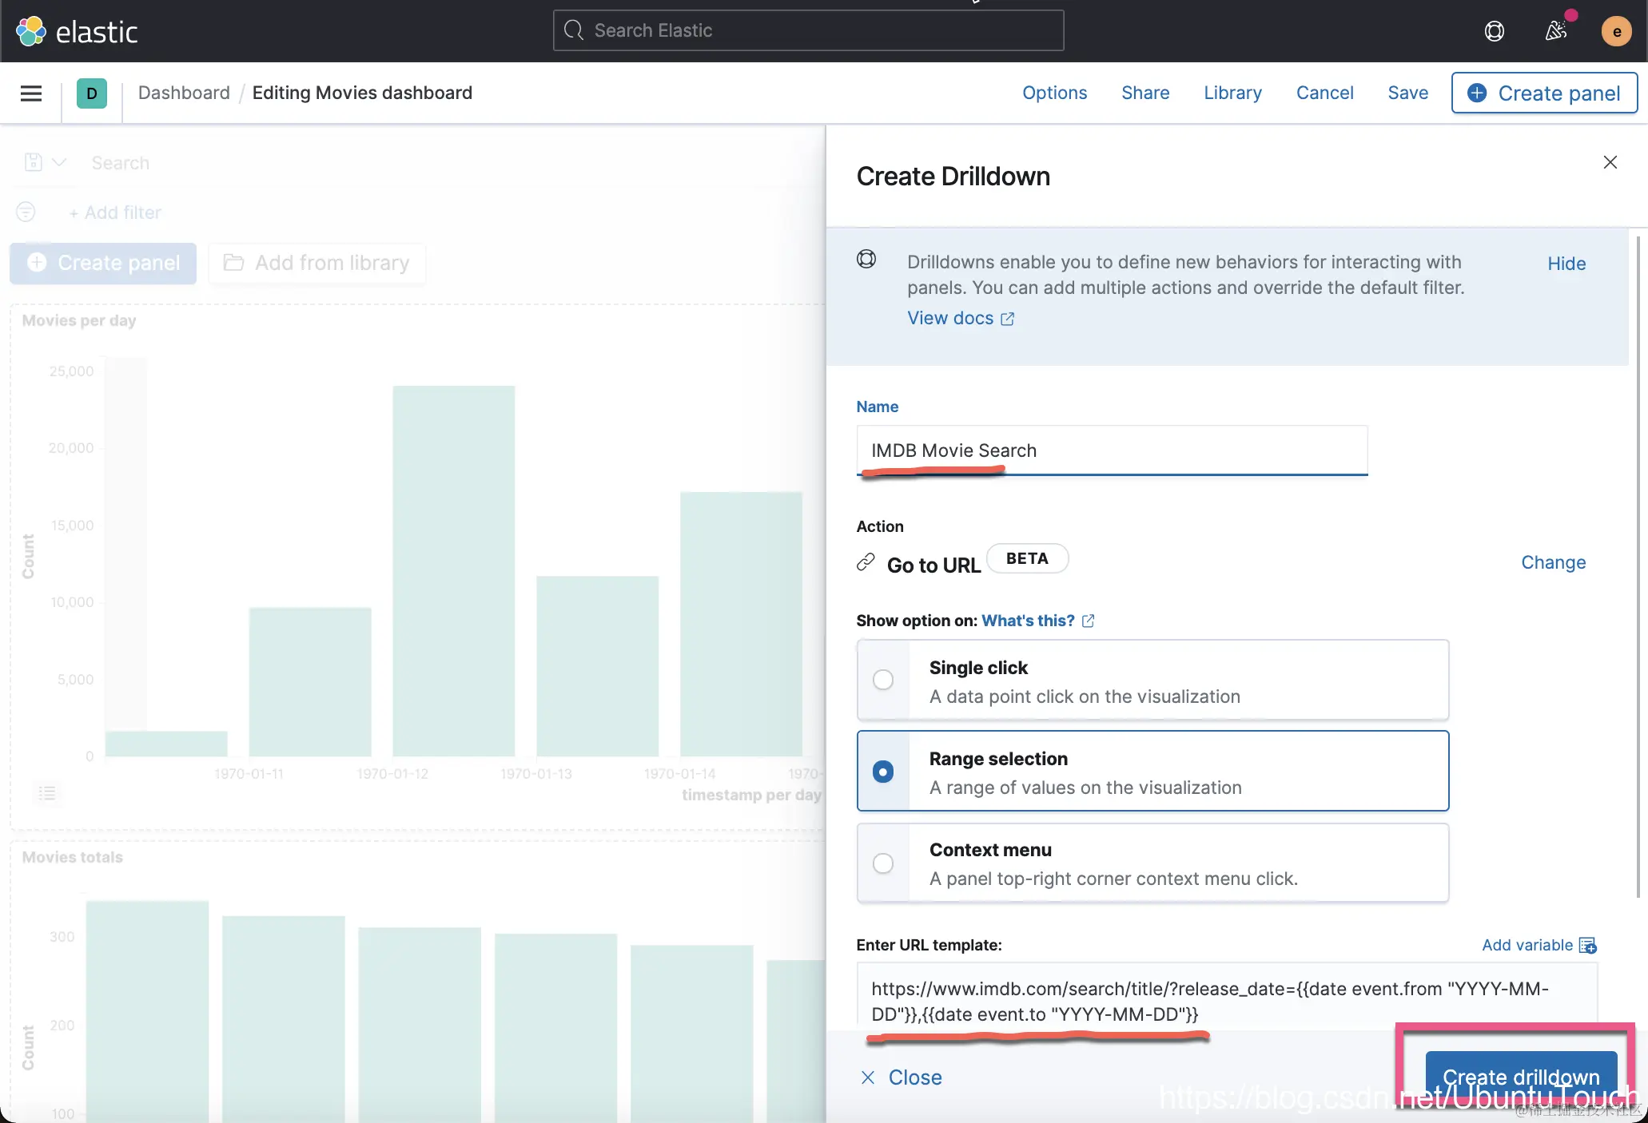Toggle the Movies per day legend
Viewport: 1648px width, 1123px height.
click(x=47, y=793)
